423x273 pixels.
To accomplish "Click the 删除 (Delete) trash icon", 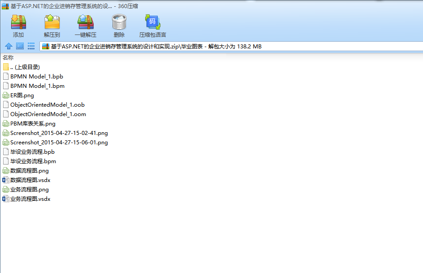I will (119, 22).
